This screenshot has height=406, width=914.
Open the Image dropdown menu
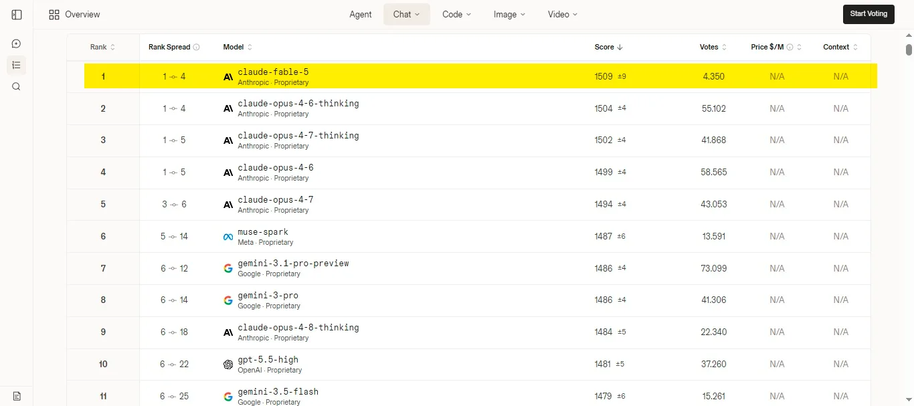click(509, 14)
